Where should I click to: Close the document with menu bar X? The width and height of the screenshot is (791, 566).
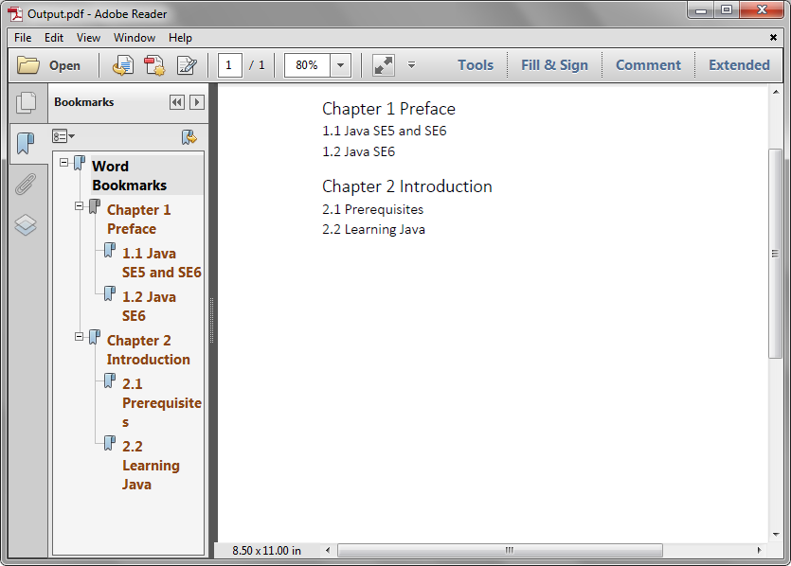click(x=773, y=37)
